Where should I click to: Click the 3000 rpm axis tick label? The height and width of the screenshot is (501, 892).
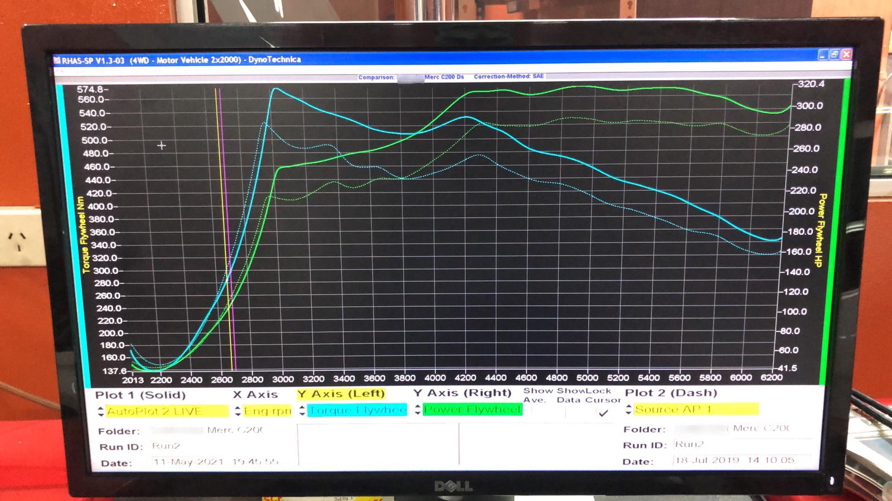pyautogui.click(x=283, y=379)
